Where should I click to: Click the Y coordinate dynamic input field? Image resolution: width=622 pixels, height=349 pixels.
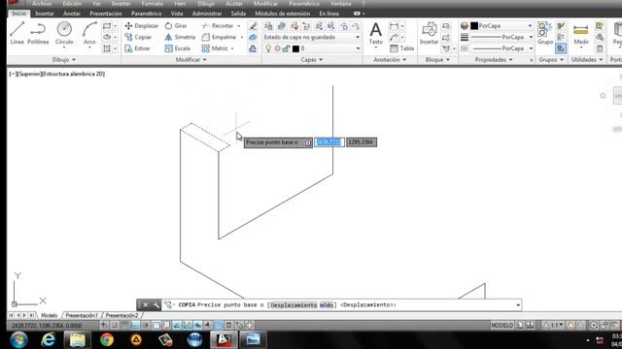362,143
